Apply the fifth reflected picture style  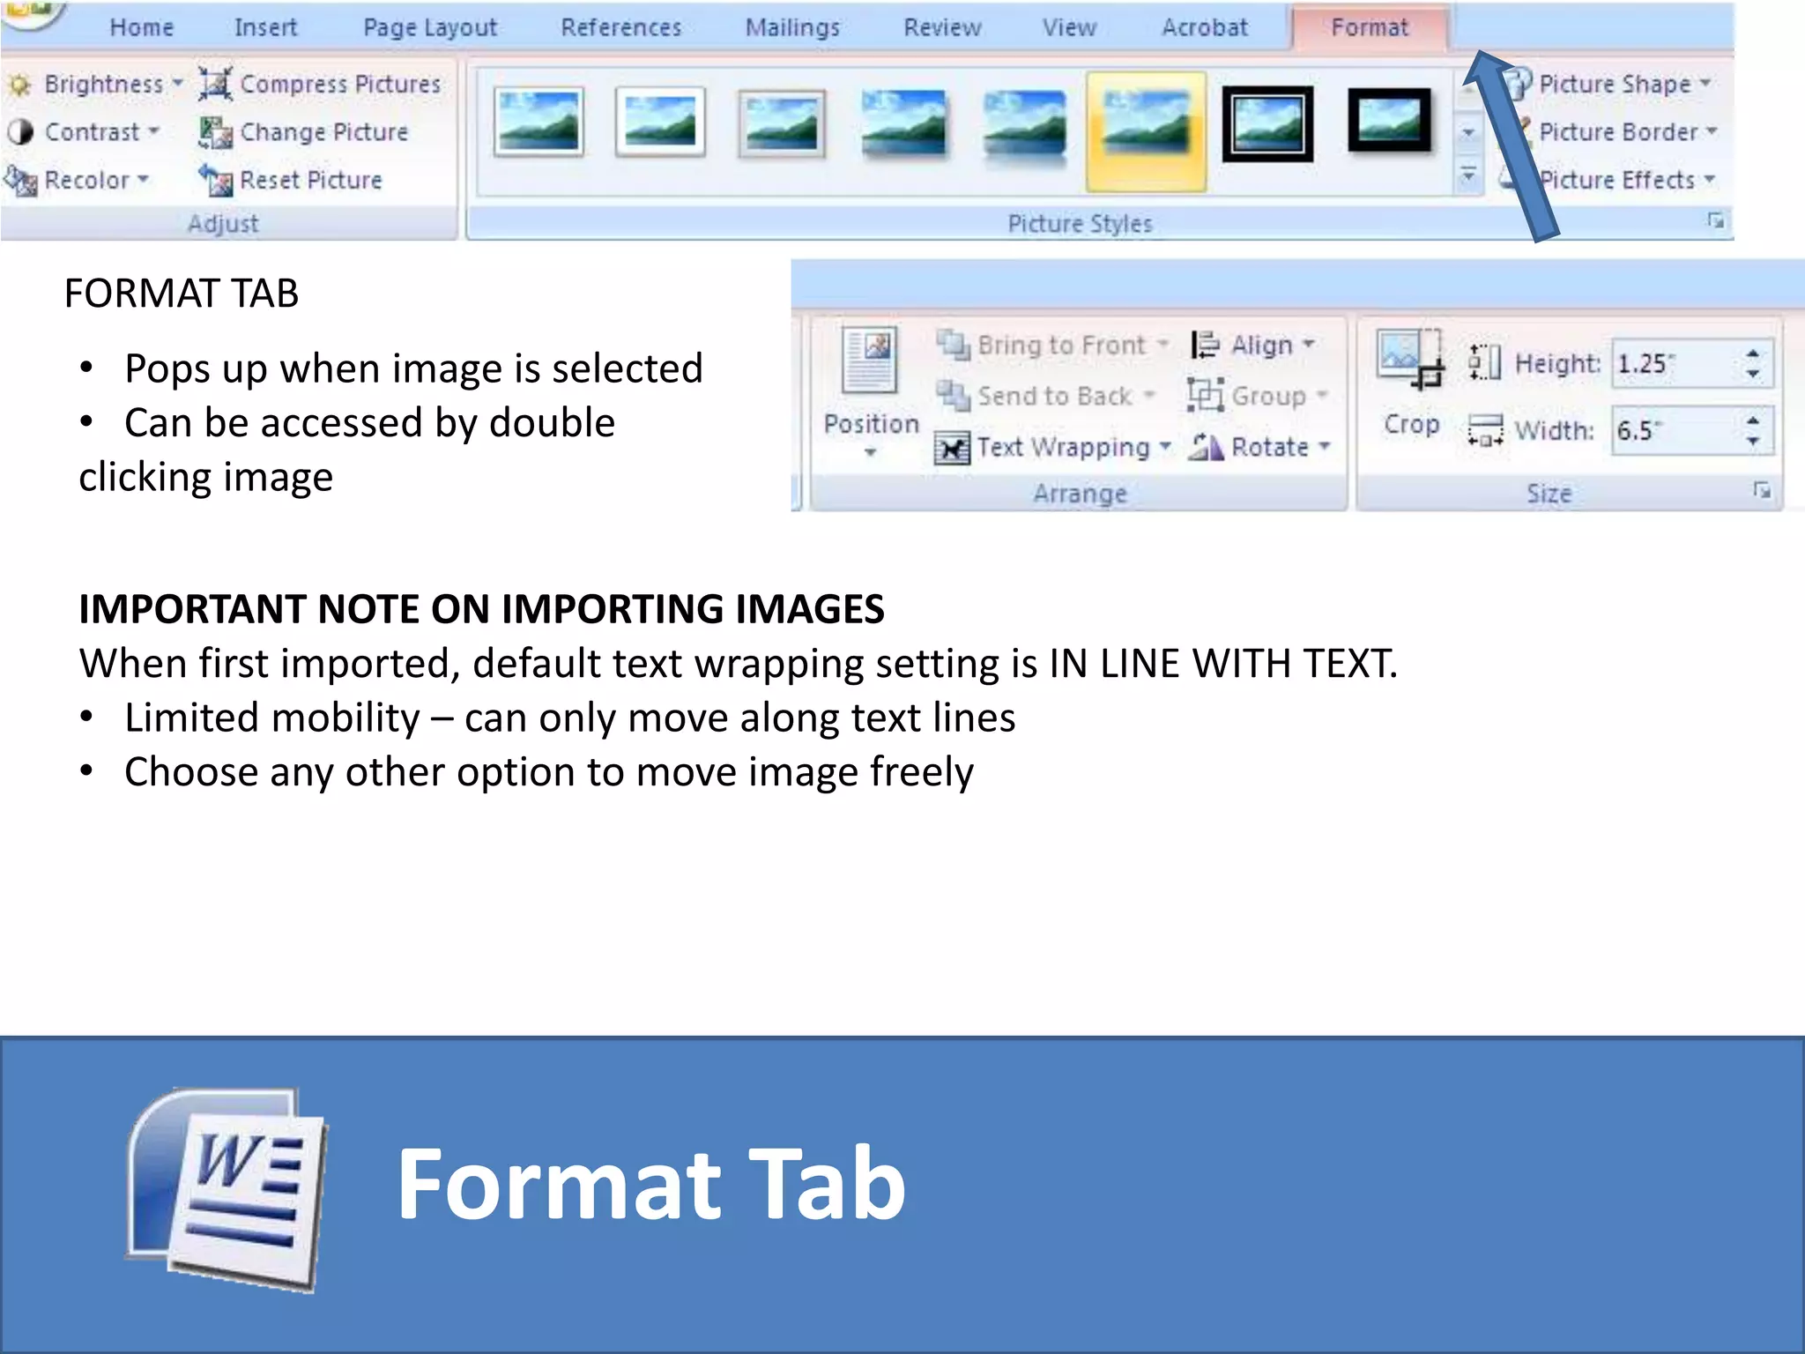point(1024,128)
